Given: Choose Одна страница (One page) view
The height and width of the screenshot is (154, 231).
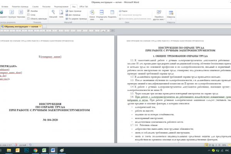Looking at the screenshot, I should [74, 11].
